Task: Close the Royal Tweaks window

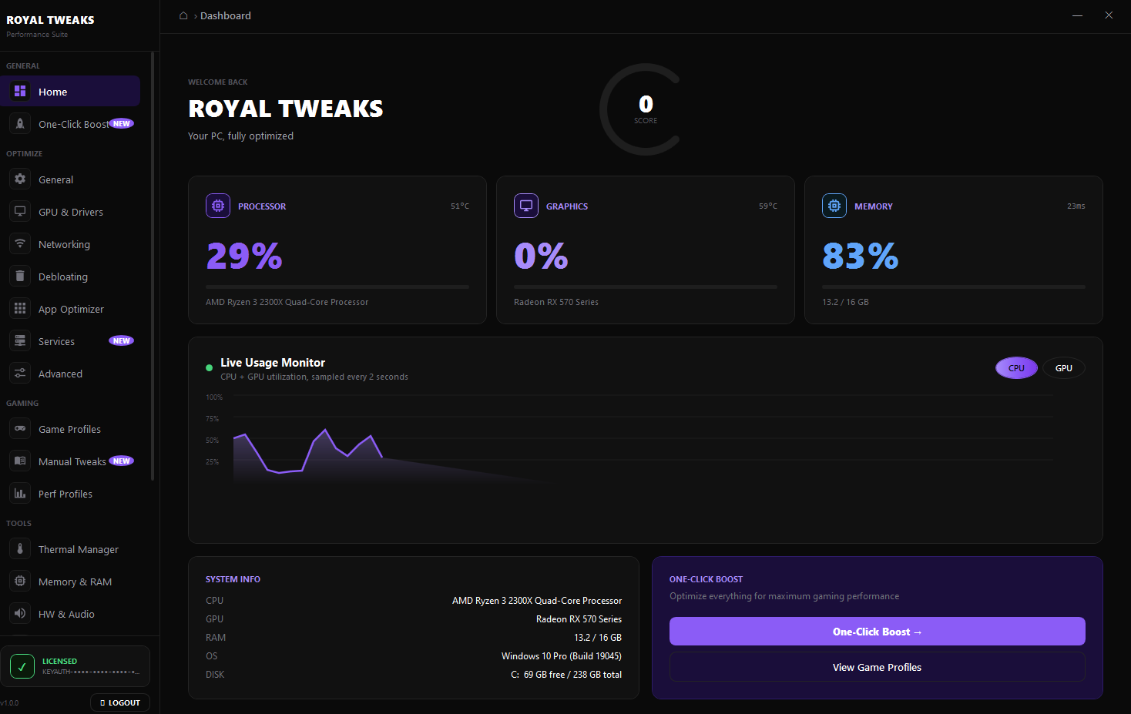Action: pyautogui.click(x=1109, y=15)
